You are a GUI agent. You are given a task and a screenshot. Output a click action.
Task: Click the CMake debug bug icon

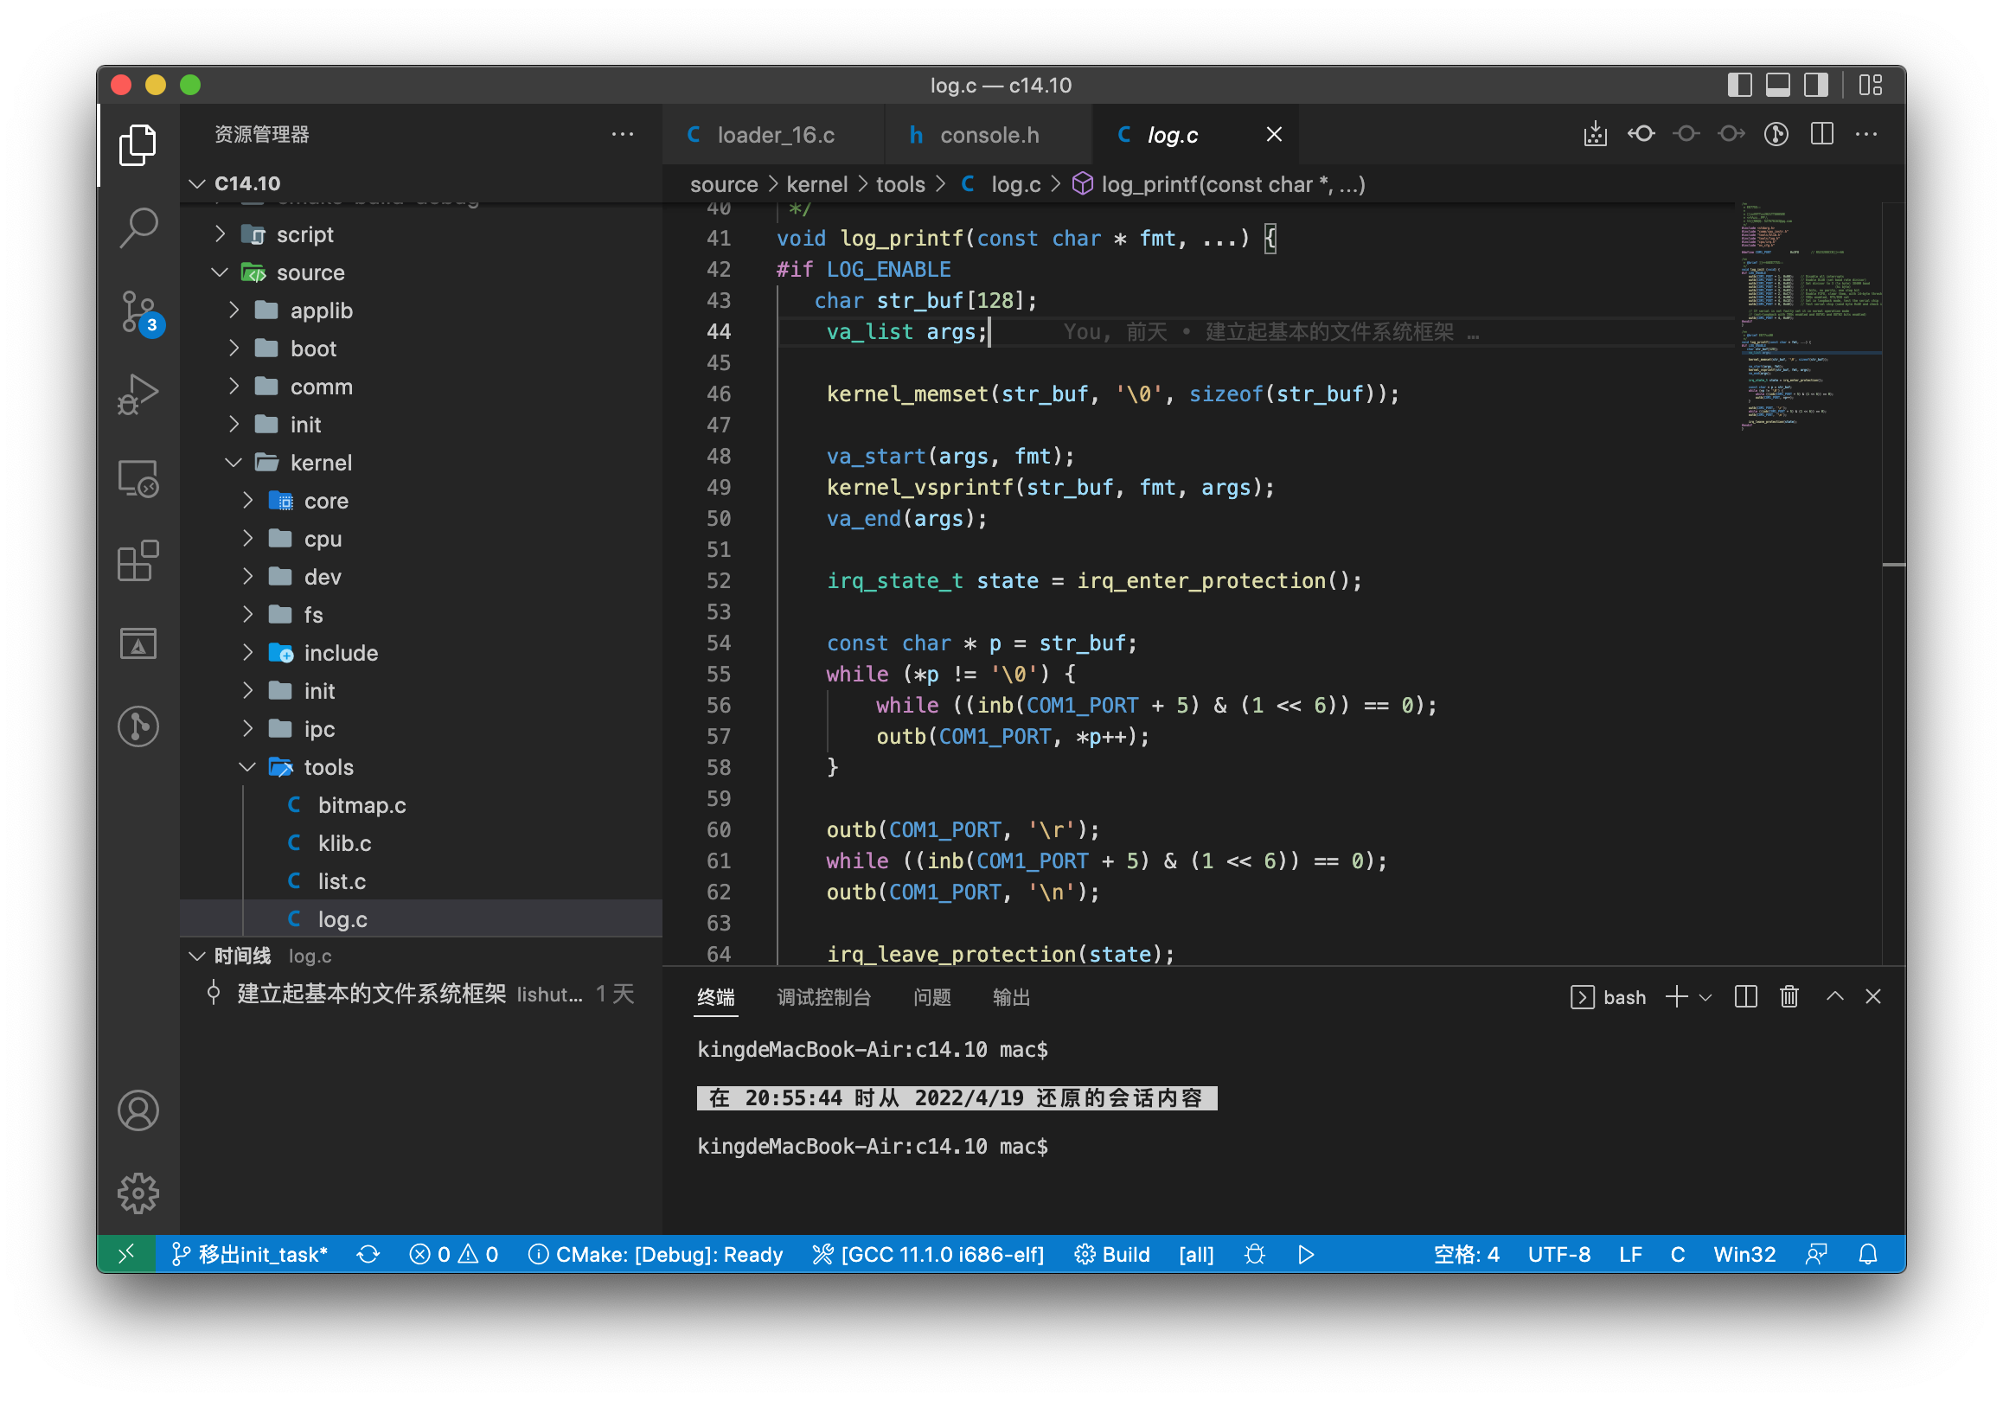(1255, 1255)
